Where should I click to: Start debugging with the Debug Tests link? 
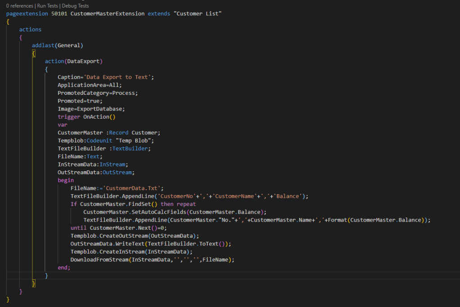tap(75, 6)
